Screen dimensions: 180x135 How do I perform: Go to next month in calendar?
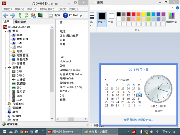[x=140, y=80]
